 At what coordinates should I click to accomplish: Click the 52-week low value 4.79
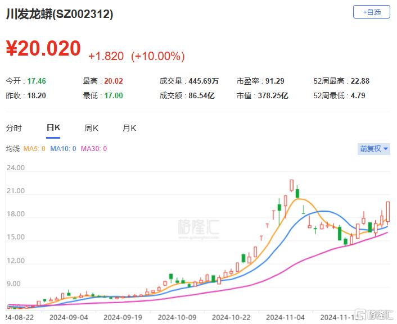358,96
